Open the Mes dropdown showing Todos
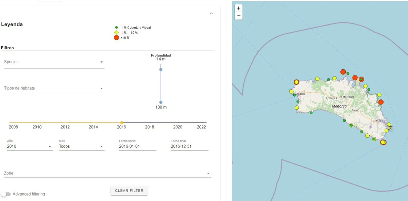This screenshot has height=201, width=408. click(82, 147)
